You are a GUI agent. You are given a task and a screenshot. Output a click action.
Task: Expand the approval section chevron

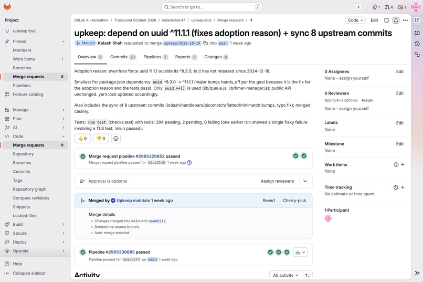click(x=305, y=181)
